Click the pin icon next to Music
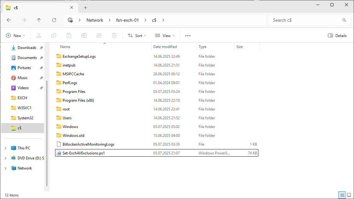The height and width of the screenshot is (199, 354). [41, 78]
